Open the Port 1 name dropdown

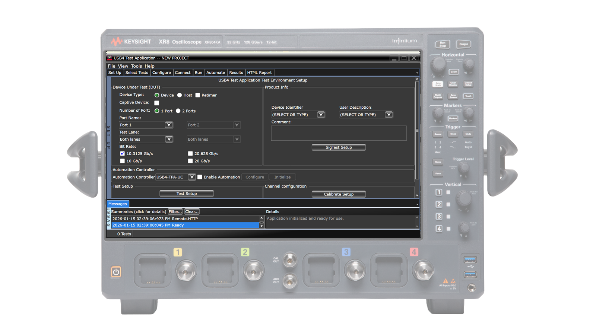169,125
